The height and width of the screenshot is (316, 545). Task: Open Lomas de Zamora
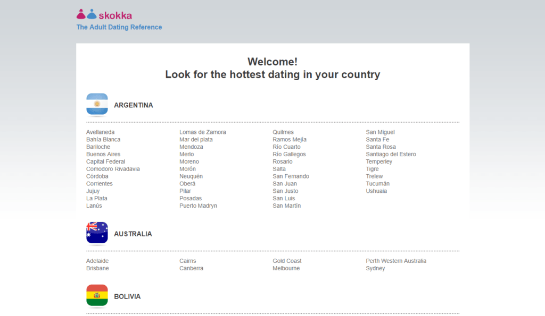click(203, 132)
